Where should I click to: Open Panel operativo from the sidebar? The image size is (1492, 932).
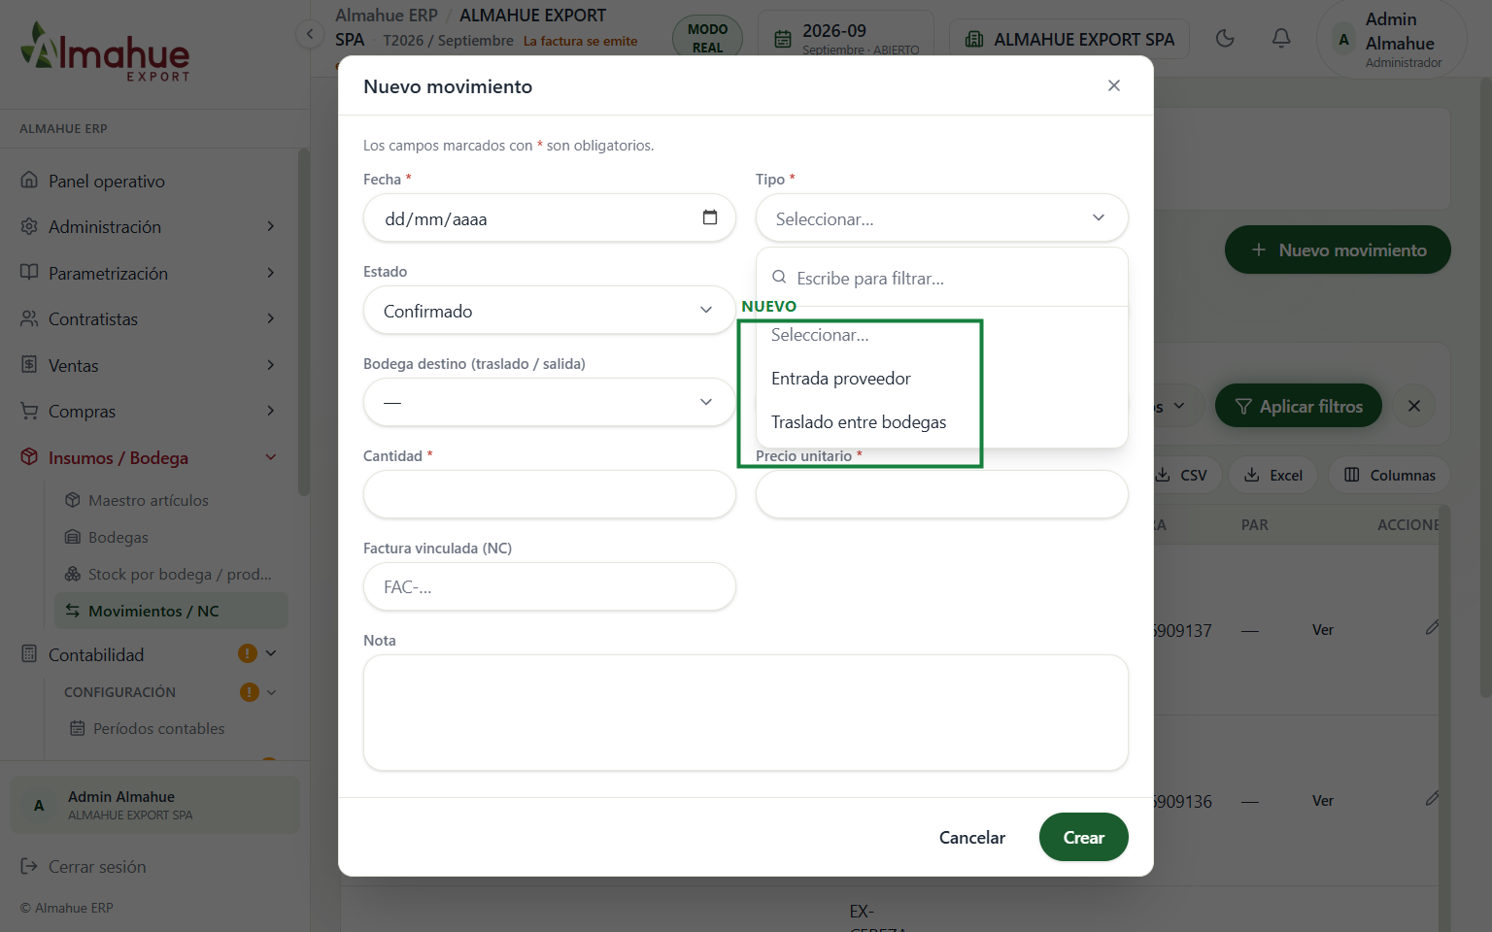pos(149,181)
